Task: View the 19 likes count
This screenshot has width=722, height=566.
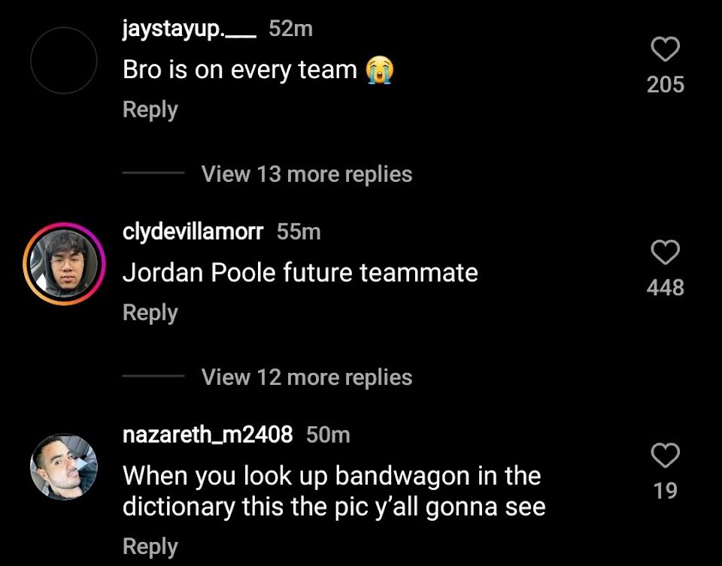Action: [x=666, y=491]
